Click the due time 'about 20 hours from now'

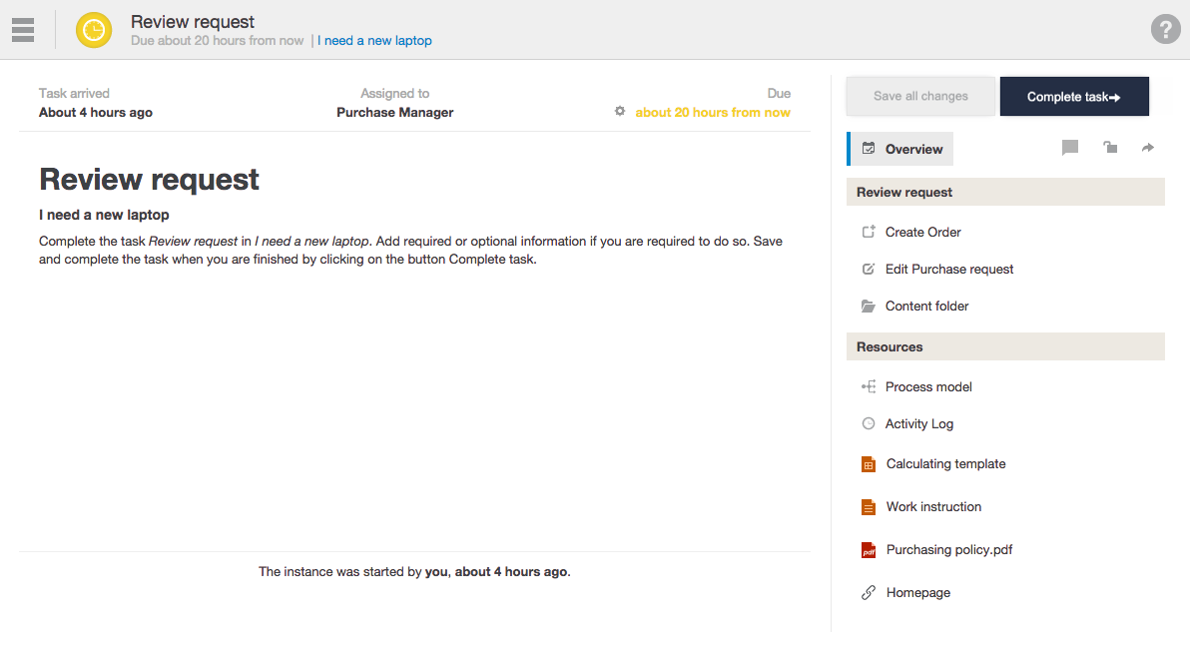[713, 112]
